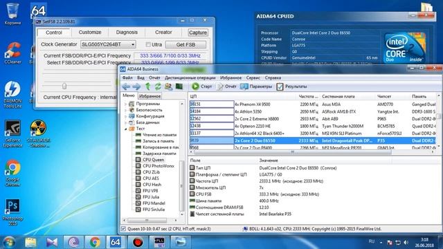Select CPU ZLib benchmark

pyautogui.click(x=147, y=172)
